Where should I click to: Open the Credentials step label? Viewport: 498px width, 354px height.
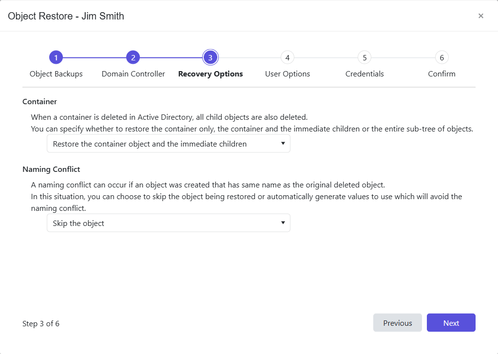[x=364, y=74]
